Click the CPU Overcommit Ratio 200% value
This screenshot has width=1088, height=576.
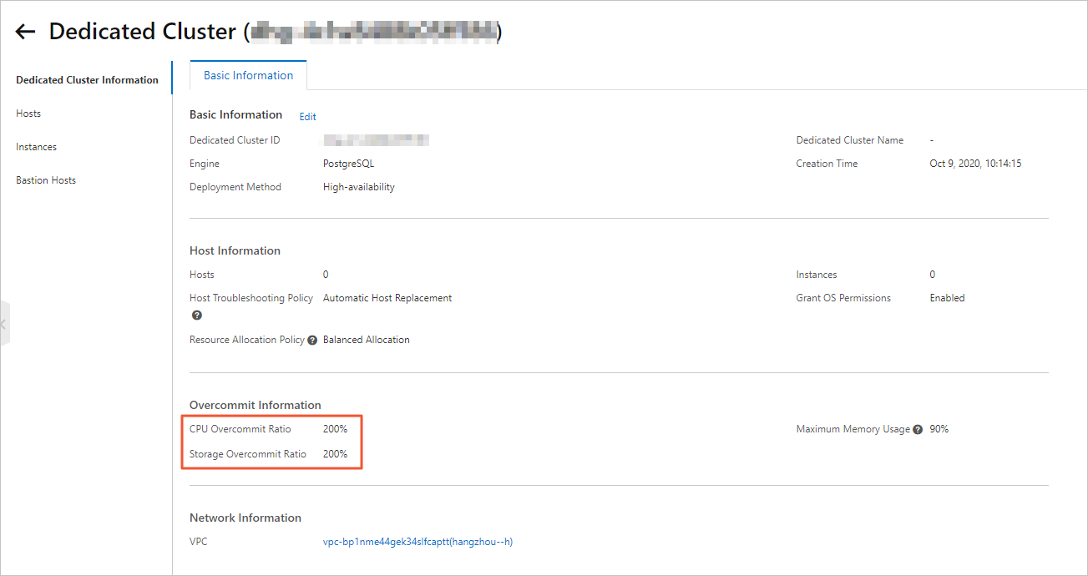click(335, 429)
